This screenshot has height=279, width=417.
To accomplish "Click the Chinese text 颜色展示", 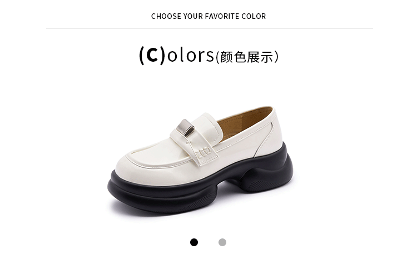I will pos(246,57).
